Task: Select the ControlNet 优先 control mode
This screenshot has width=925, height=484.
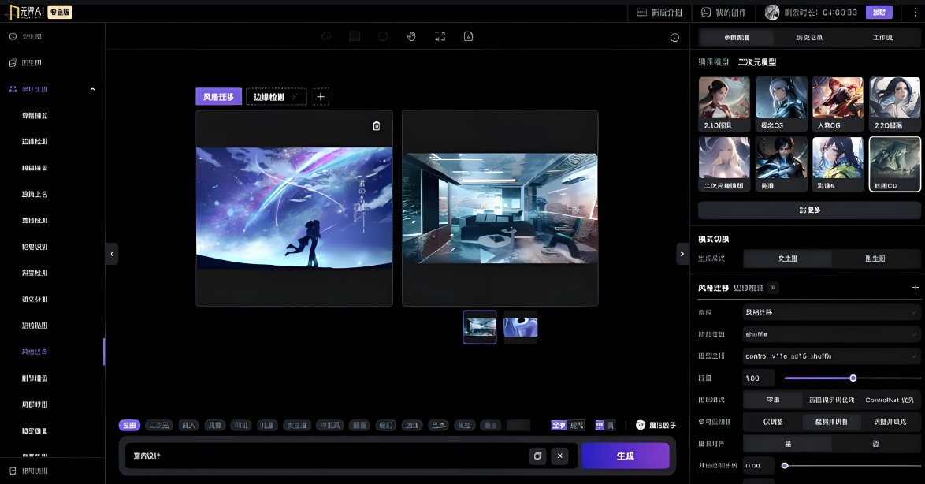Action: [x=889, y=400]
